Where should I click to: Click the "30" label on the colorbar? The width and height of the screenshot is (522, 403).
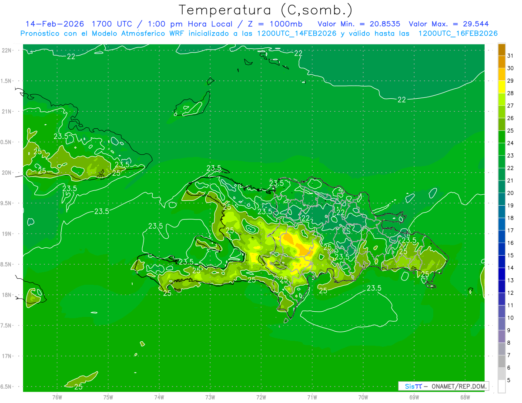pos(510,68)
